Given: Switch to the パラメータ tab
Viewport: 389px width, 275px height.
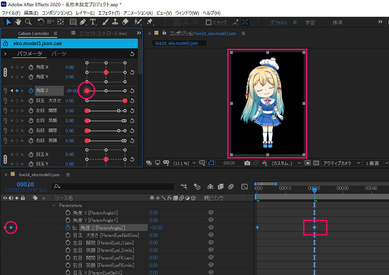Looking at the screenshot, I should pos(30,54).
